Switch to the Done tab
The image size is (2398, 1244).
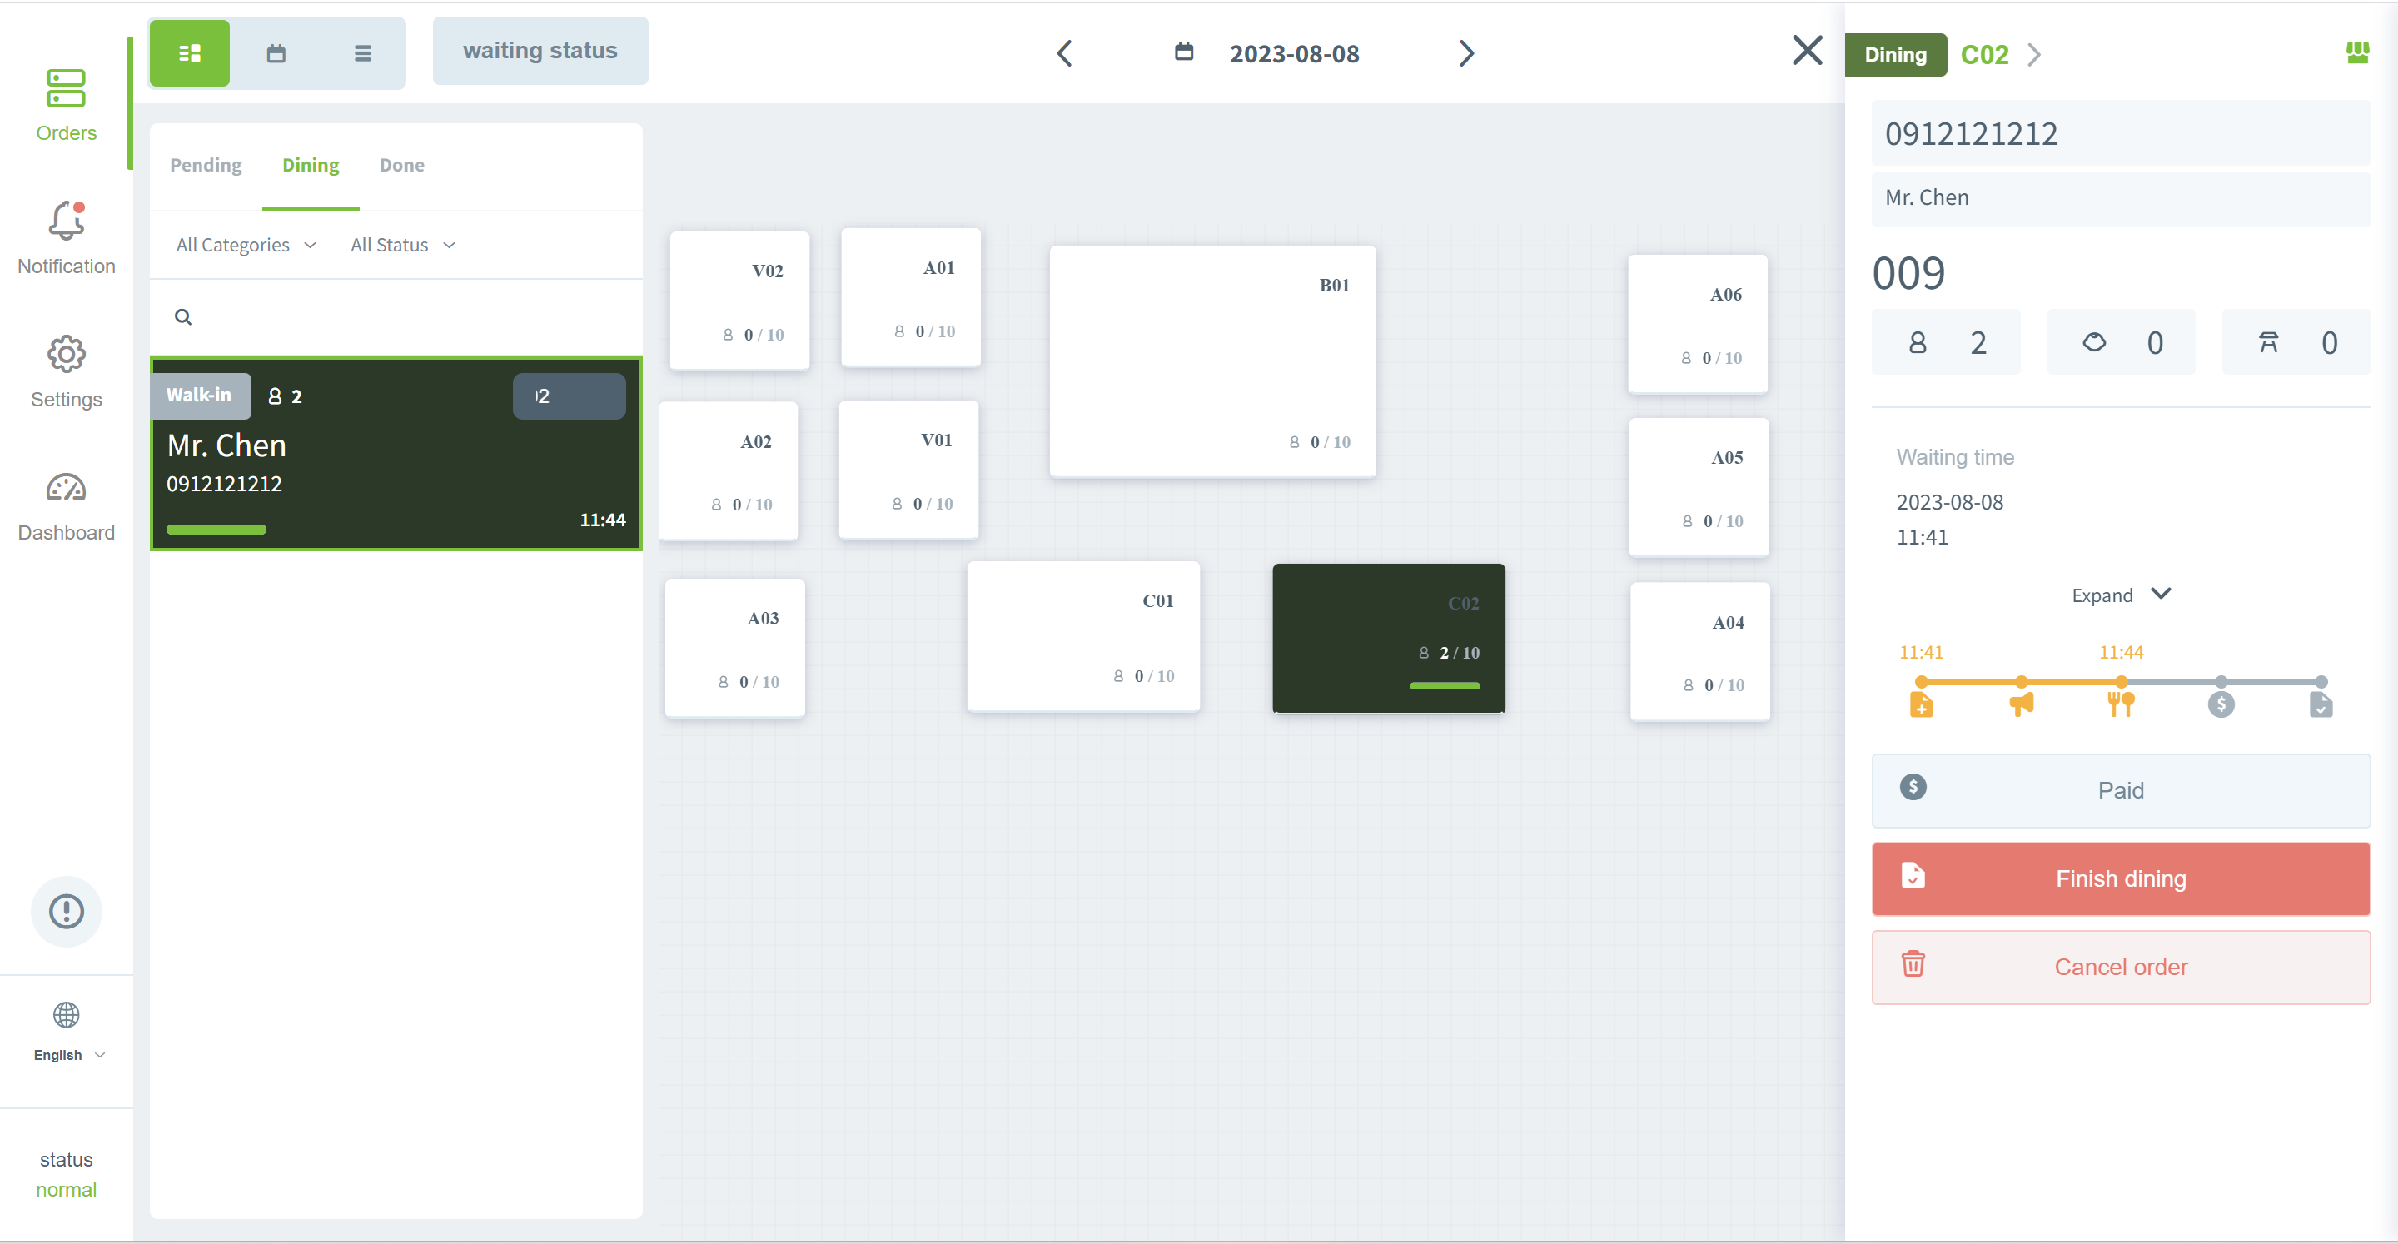[x=401, y=165]
